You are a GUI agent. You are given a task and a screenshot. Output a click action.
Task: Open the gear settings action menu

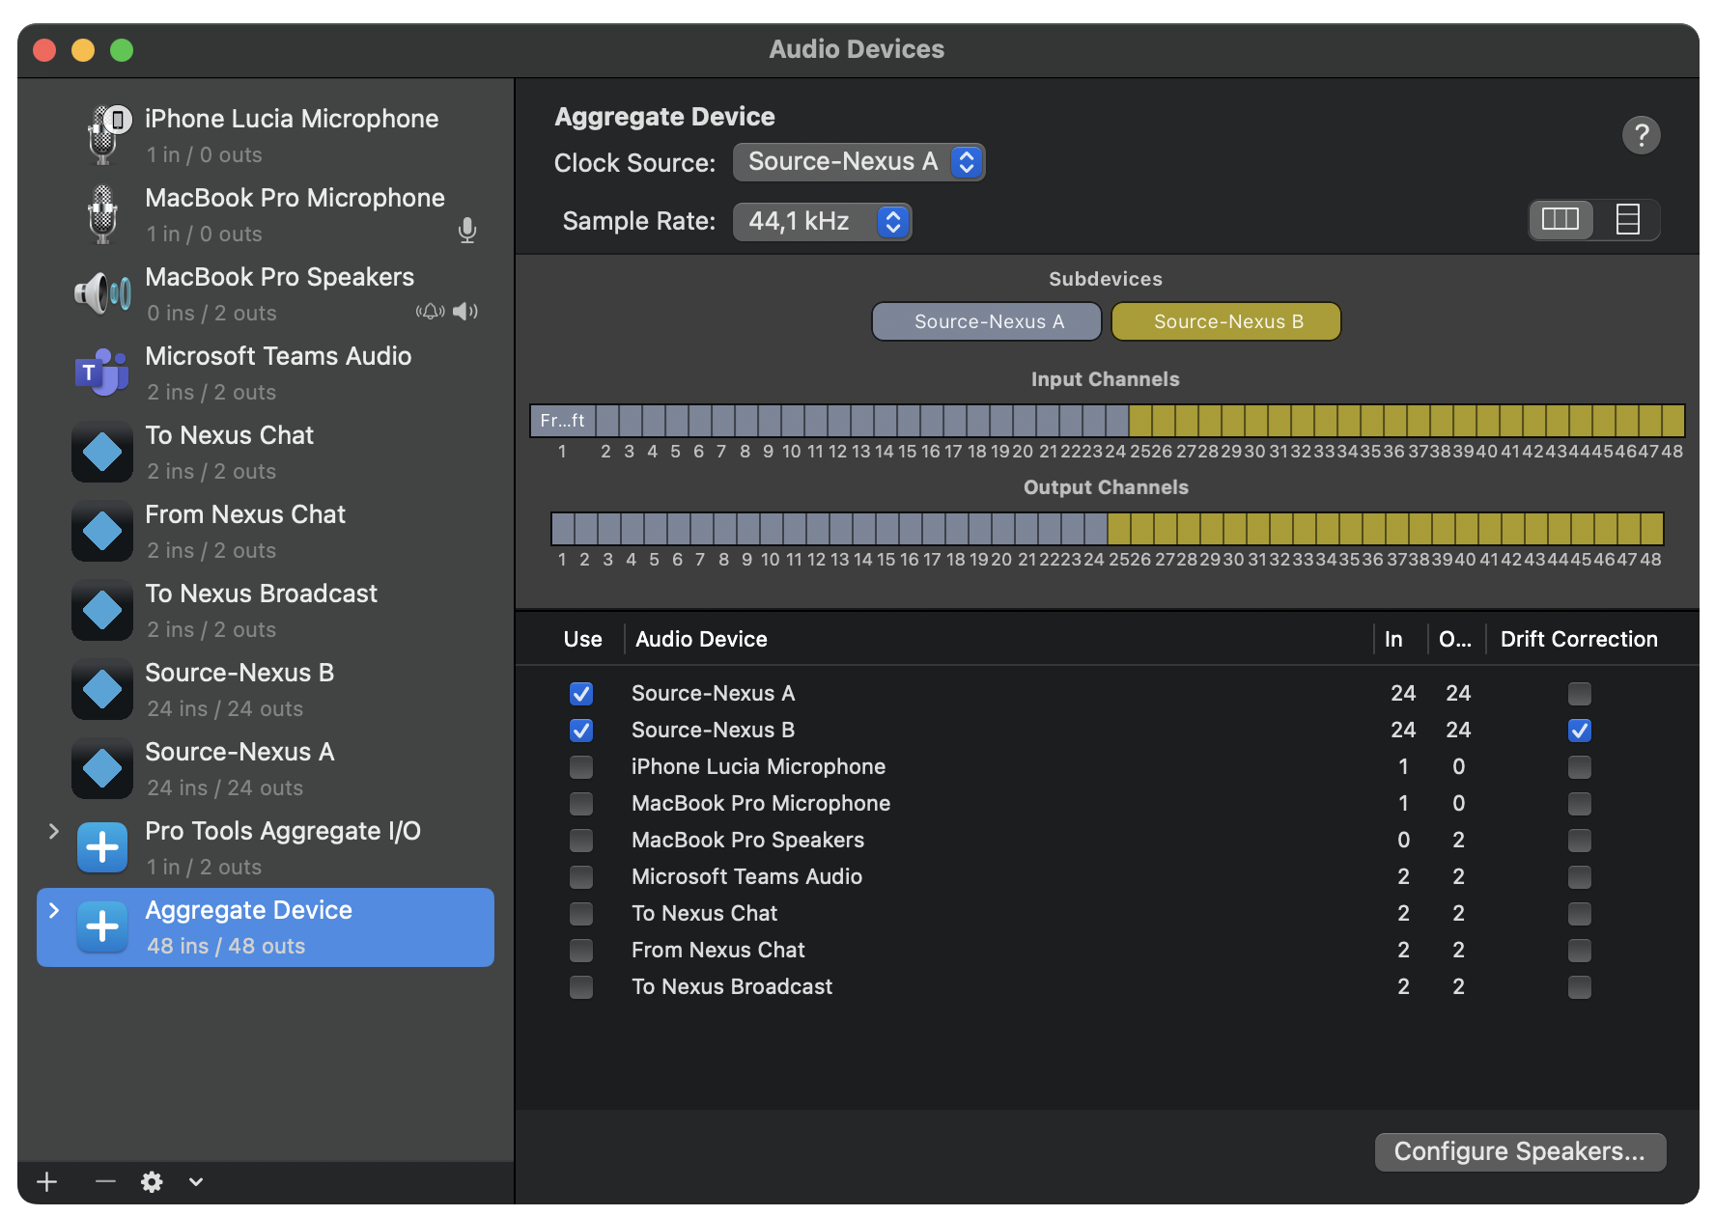(153, 1181)
